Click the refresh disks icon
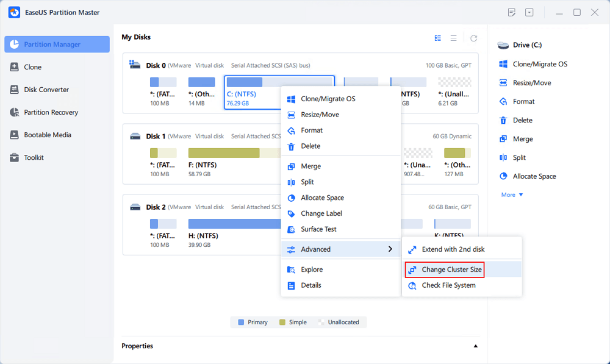Viewport: 610px width, 364px height. [x=473, y=38]
